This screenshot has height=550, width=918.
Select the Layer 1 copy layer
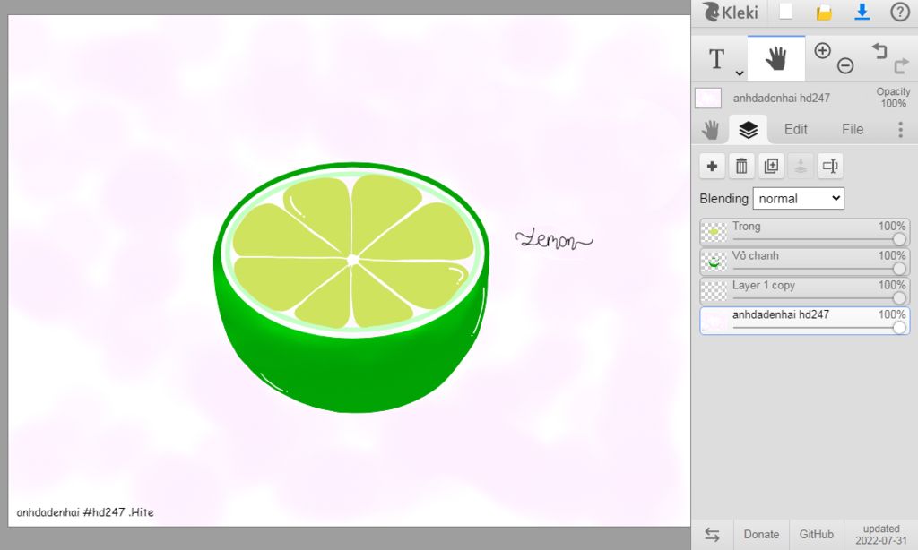[804, 290]
